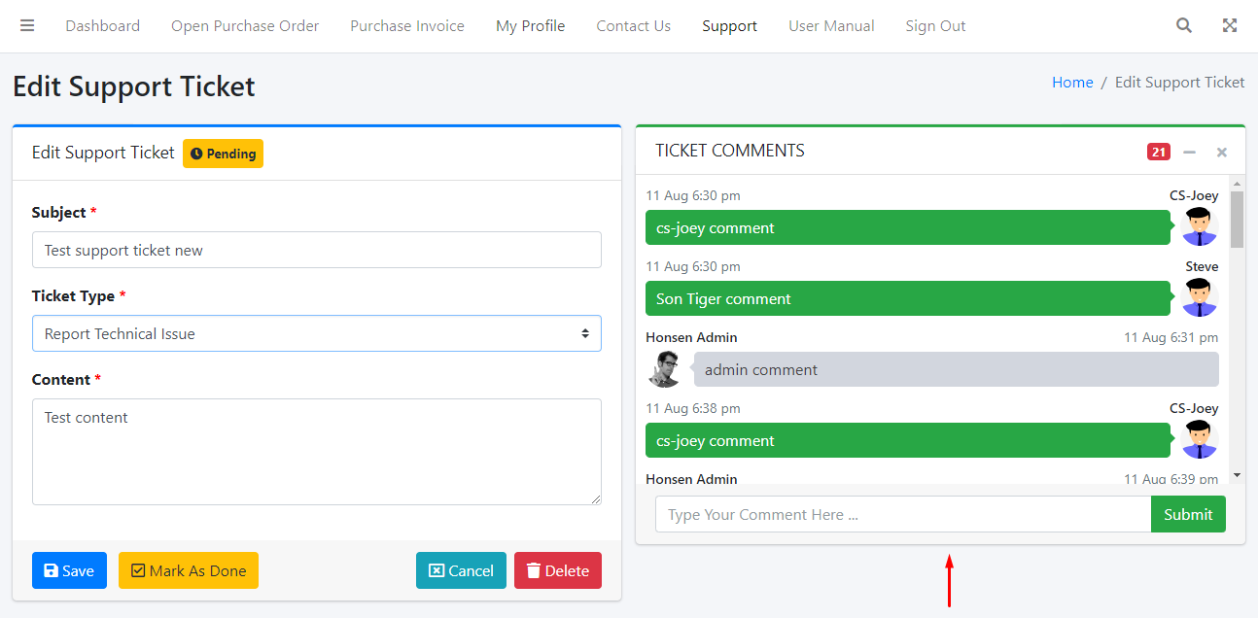Toggle fullscreen with the expand icon
Image resolution: width=1258 pixels, height=618 pixels.
pyautogui.click(x=1230, y=26)
